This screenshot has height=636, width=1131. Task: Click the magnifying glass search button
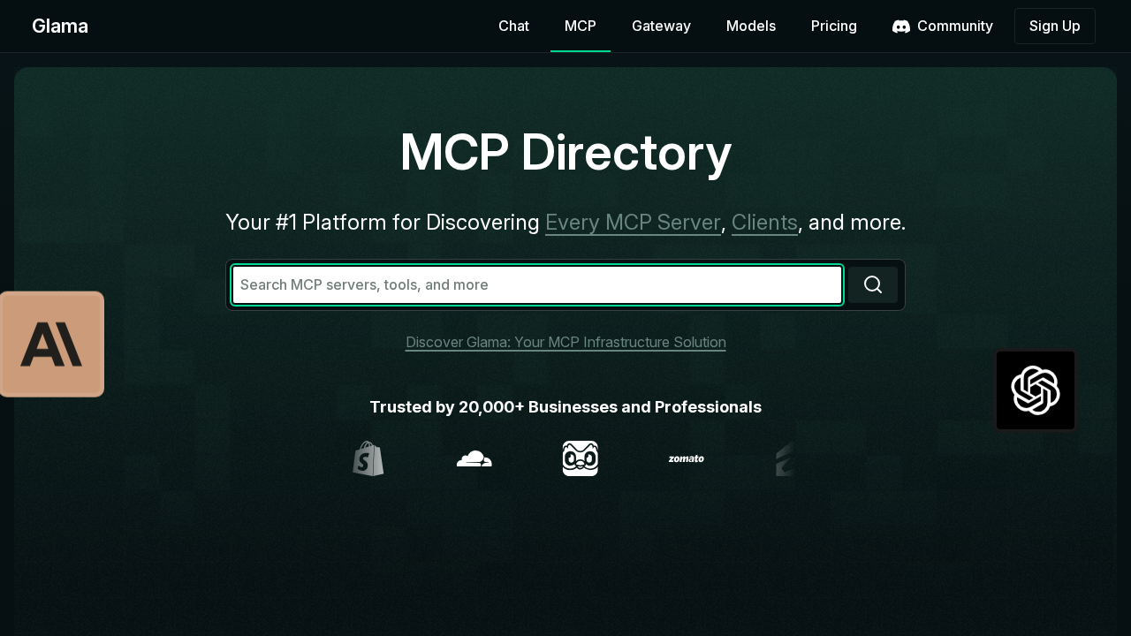coord(873,284)
